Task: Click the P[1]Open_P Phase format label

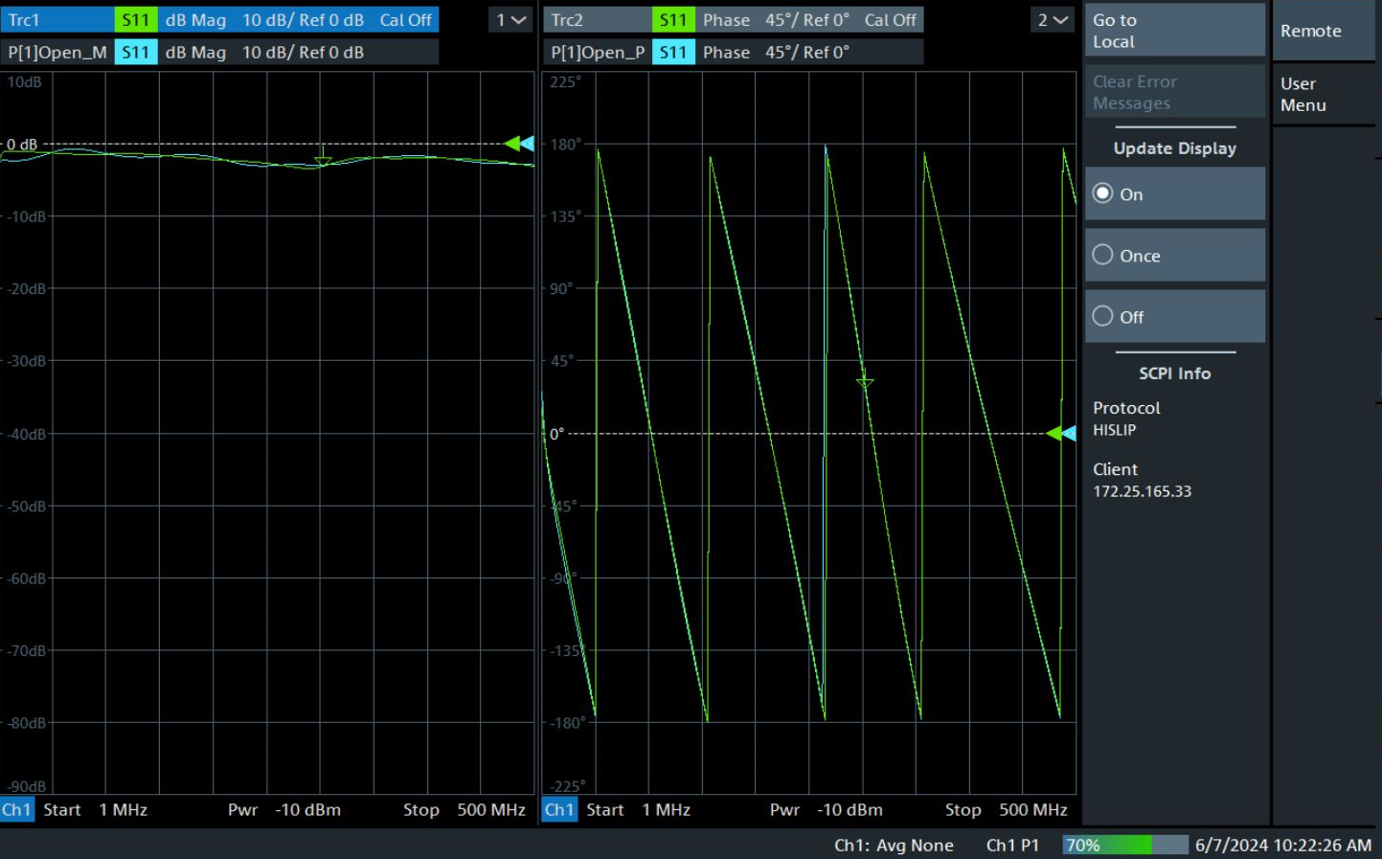Action: [x=726, y=53]
